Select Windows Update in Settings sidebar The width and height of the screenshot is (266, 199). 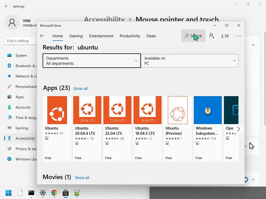[x=21, y=159]
